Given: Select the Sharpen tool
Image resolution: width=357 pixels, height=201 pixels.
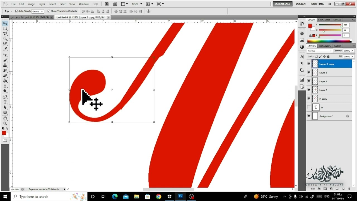Looking at the screenshot, I should click(5, 86).
